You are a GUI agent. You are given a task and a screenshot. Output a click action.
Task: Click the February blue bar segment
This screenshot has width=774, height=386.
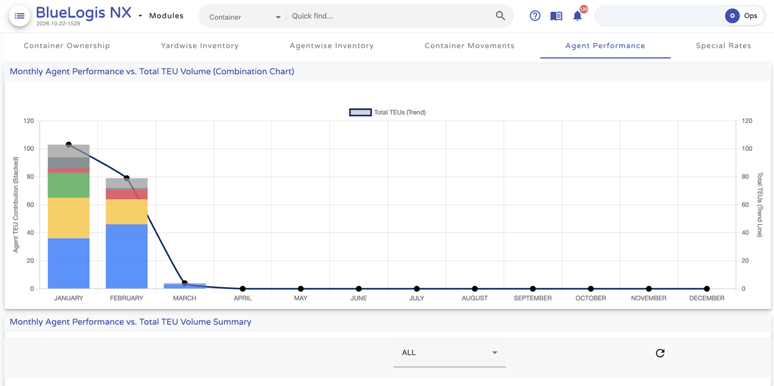127,256
